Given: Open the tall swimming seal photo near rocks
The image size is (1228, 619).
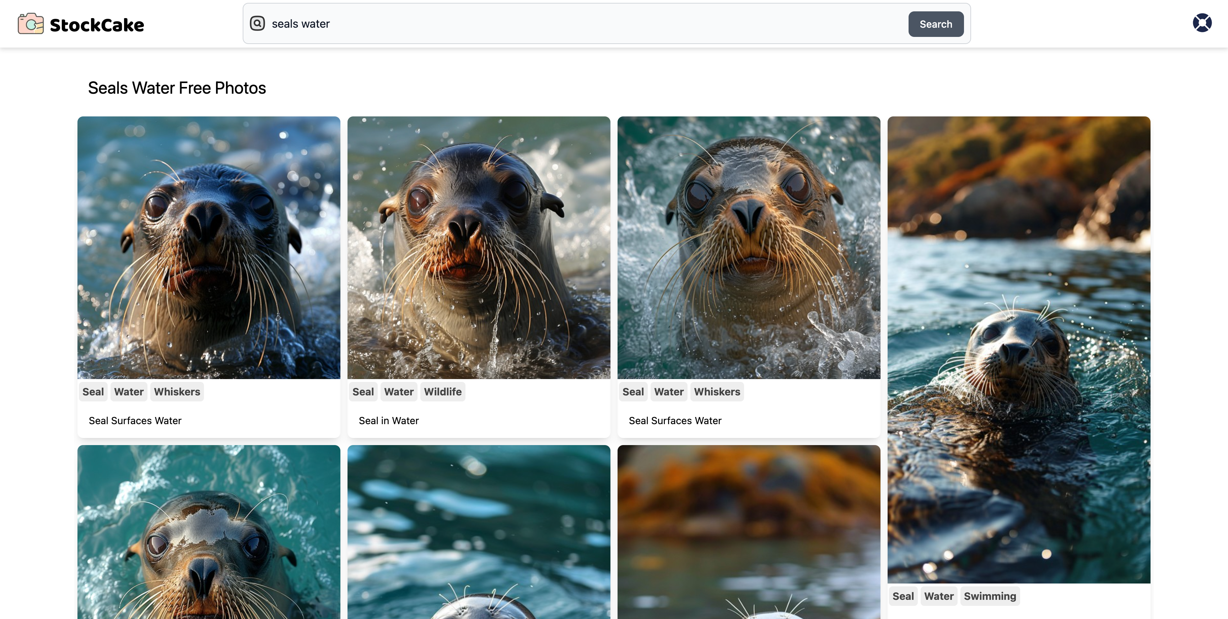Looking at the screenshot, I should point(1019,350).
